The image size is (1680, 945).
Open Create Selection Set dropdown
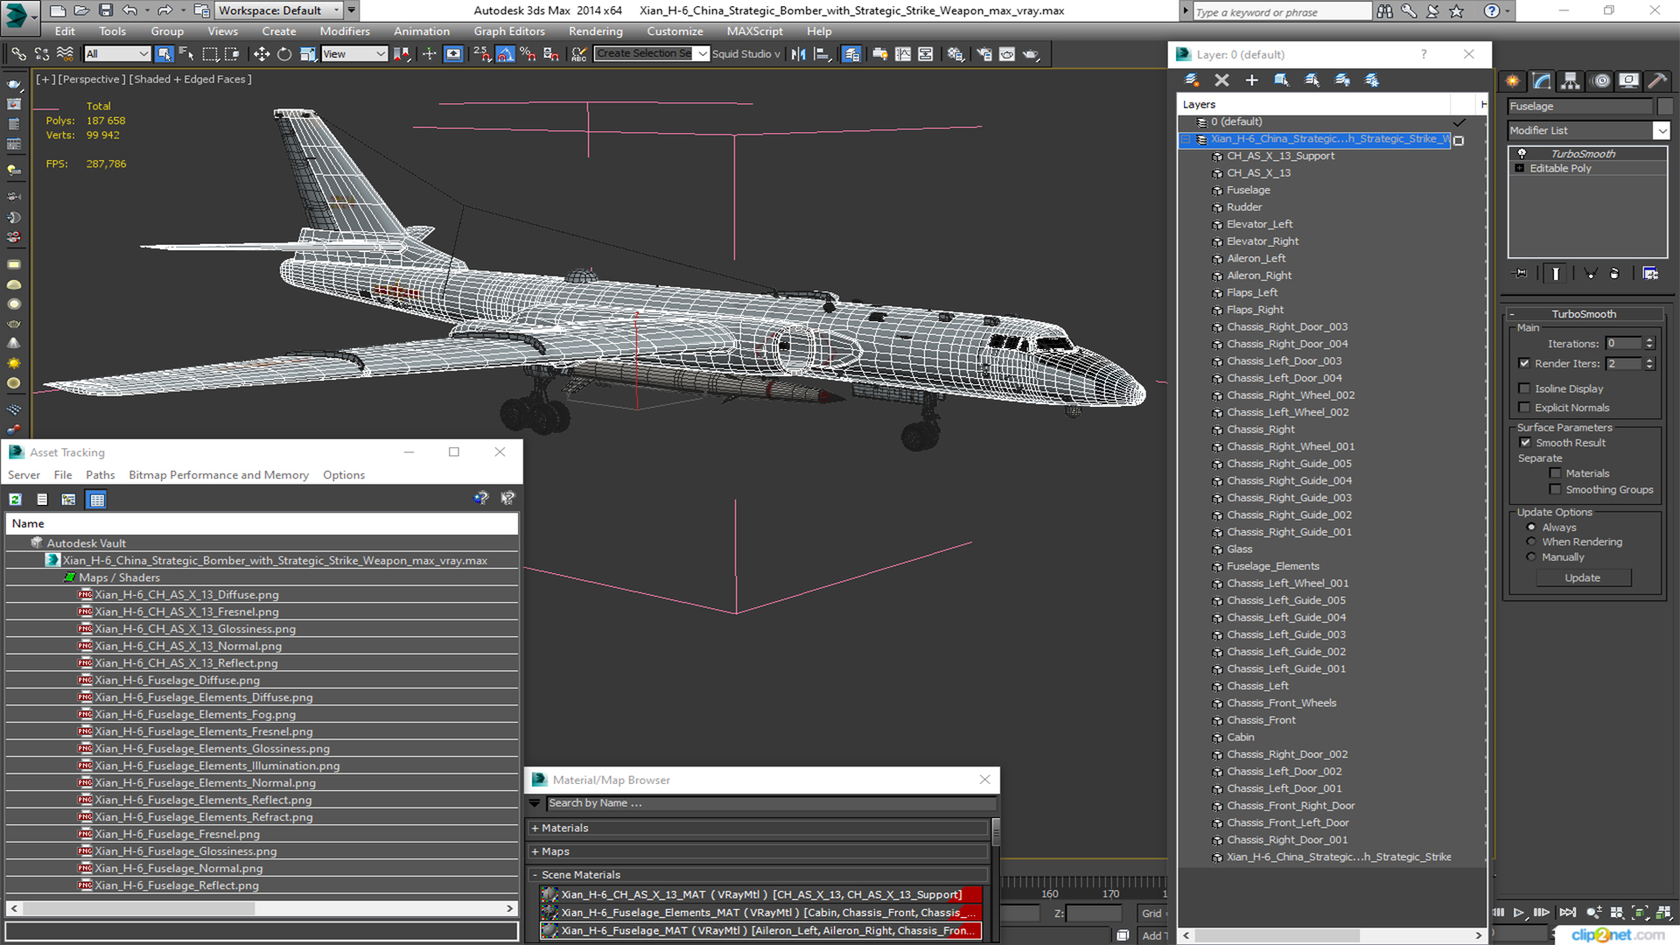[x=702, y=54]
